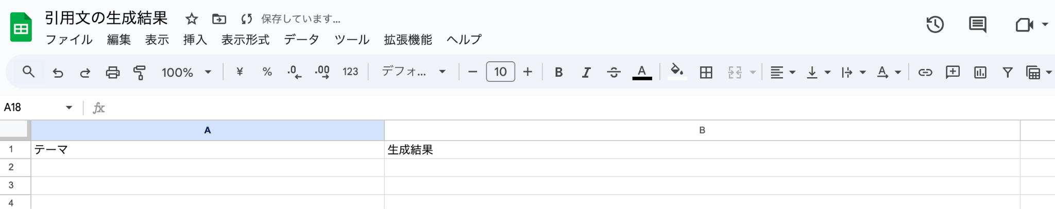This screenshot has height=209, width=1055.
Task: Format as percent button
Action: 267,72
